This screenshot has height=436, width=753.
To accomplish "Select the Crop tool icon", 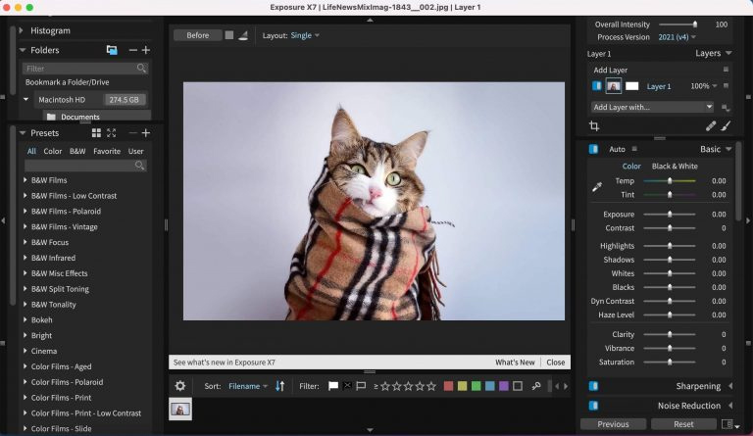I will [594, 126].
